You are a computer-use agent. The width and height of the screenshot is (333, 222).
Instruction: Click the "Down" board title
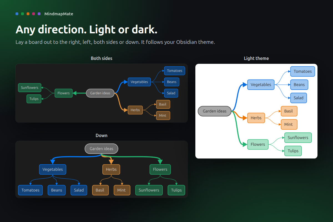(x=102, y=135)
